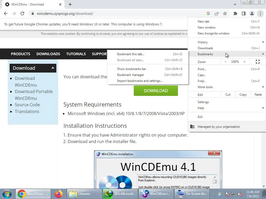Select Cast... in Chrome menu

227,75
